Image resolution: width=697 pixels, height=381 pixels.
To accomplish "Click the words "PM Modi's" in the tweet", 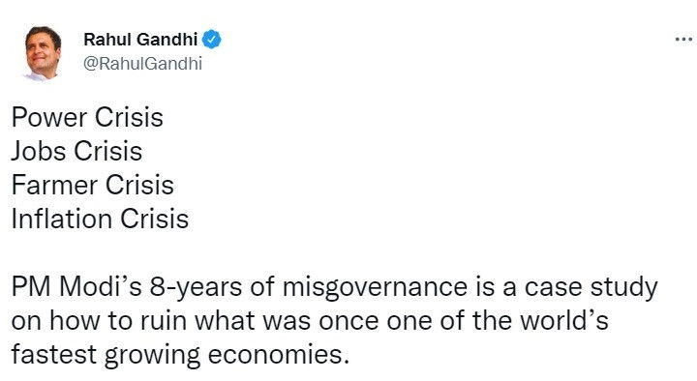I will pos(76,287).
